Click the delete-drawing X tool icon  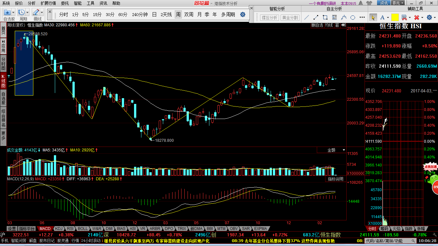(417, 17)
